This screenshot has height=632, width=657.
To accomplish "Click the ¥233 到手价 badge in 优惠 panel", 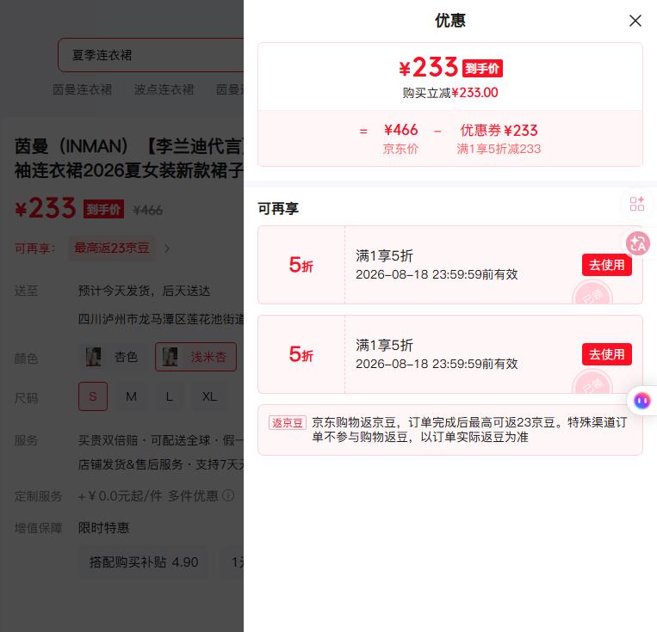I will click(482, 68).
